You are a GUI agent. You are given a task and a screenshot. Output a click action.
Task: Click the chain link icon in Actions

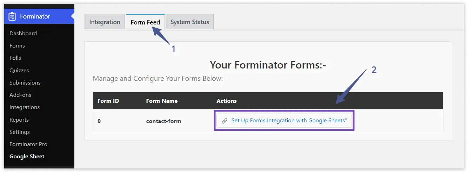pyautogui.click(x=225, y=121)
